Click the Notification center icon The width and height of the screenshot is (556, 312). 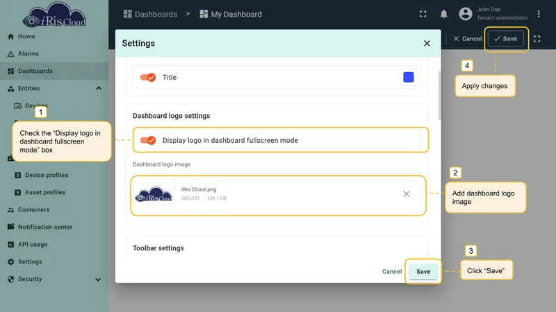pos(10,227)
